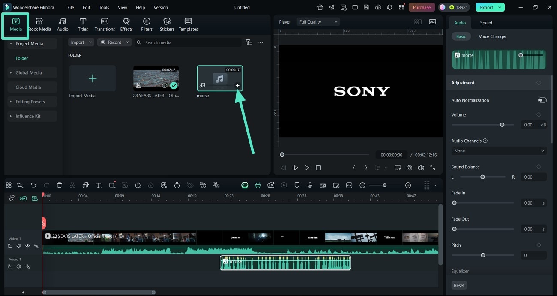This screenshot has height=296, width=557.
Task: Take a snapshot with camera icon
Action: click(x=409, y=168)
